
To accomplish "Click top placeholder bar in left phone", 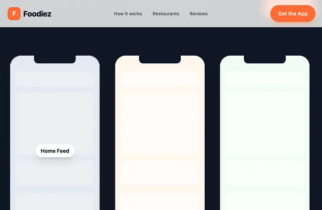I will [x=55, y=79].
